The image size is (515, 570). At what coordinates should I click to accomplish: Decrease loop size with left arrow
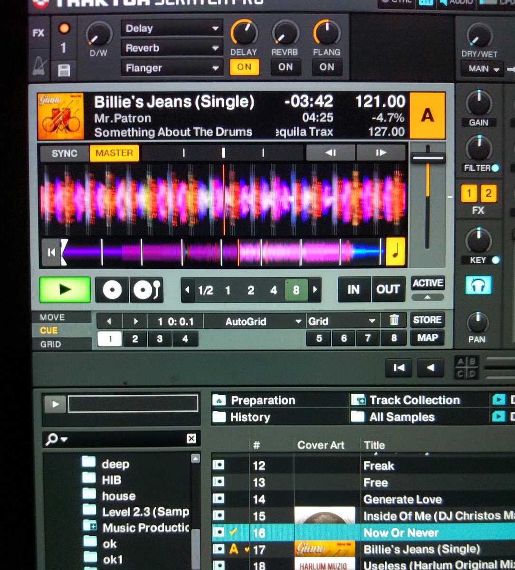point(188,290)
